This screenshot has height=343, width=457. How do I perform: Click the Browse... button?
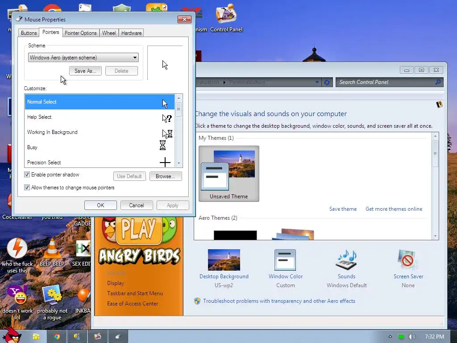point(166,176)
